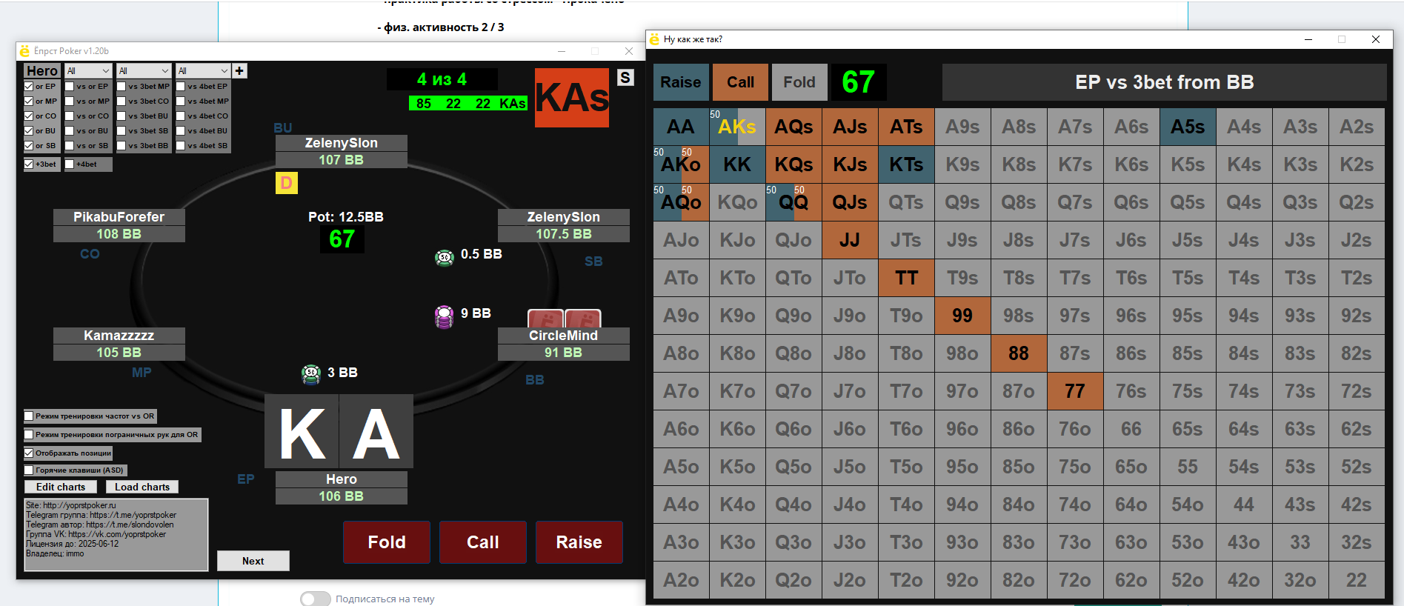Open the second All dropdown above vs 3bet column

(144, 71)
